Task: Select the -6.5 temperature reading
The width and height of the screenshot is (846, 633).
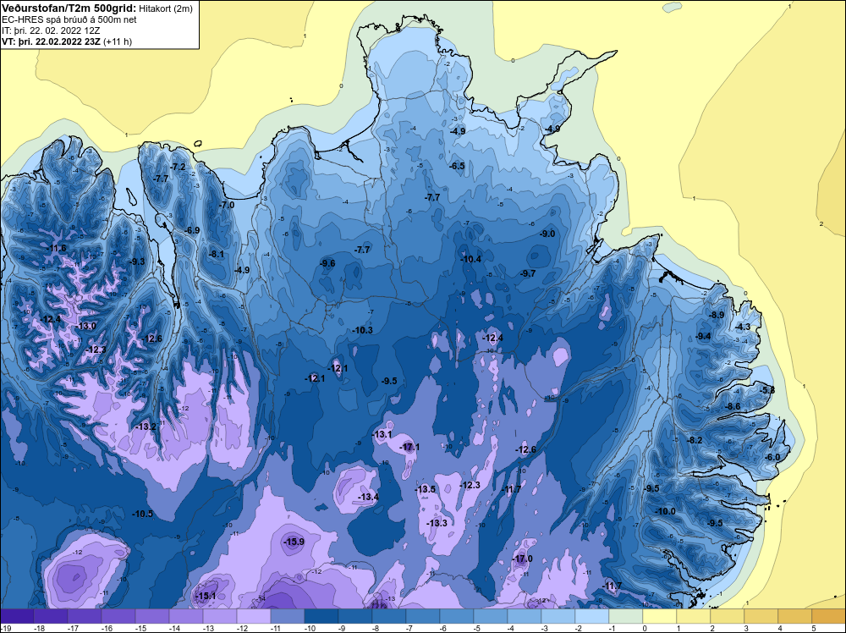Action: coord(457,166)
